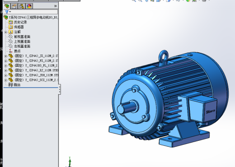Switch to the ConfigurationManager tab

pyautogui.click(x=22, y=6)
